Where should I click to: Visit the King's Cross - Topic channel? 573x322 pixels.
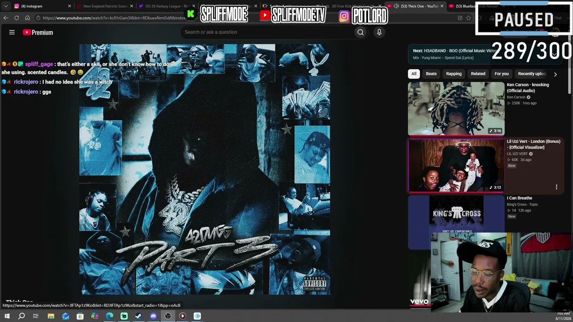click(x=522, y=204)
